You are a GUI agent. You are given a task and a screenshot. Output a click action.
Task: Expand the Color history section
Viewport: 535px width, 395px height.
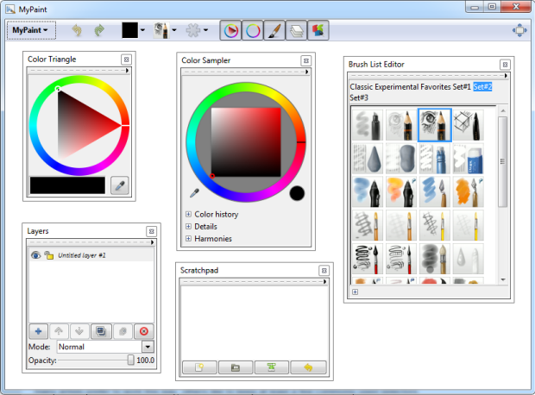tap(188, 214)
